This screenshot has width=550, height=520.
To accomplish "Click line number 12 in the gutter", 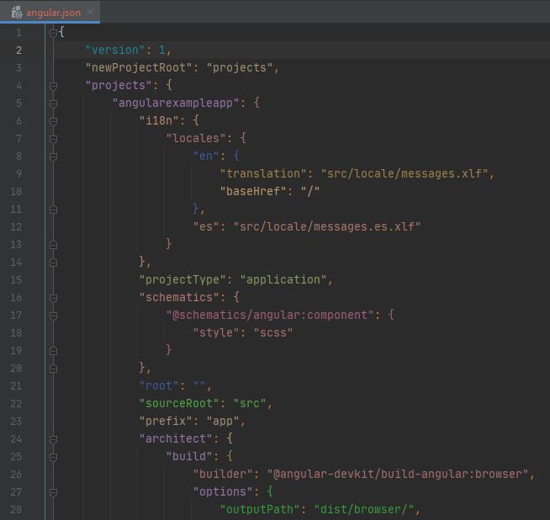I will [16, 227].
